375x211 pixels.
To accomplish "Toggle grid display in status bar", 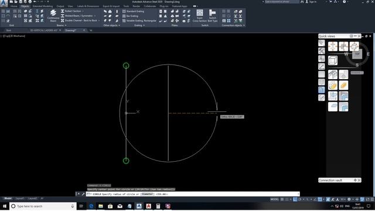I will (282, 199).
